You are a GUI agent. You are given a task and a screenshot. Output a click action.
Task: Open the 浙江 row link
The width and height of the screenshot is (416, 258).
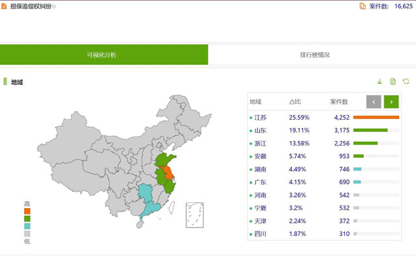(x=260, y=144)
